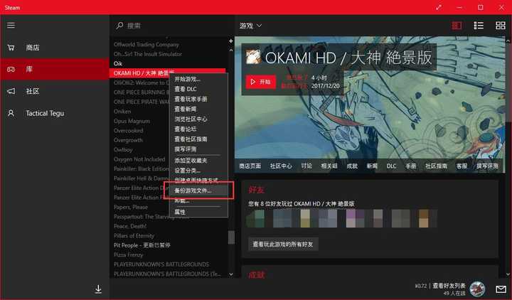Open the 商店 store cart icon

click(11, 48)
